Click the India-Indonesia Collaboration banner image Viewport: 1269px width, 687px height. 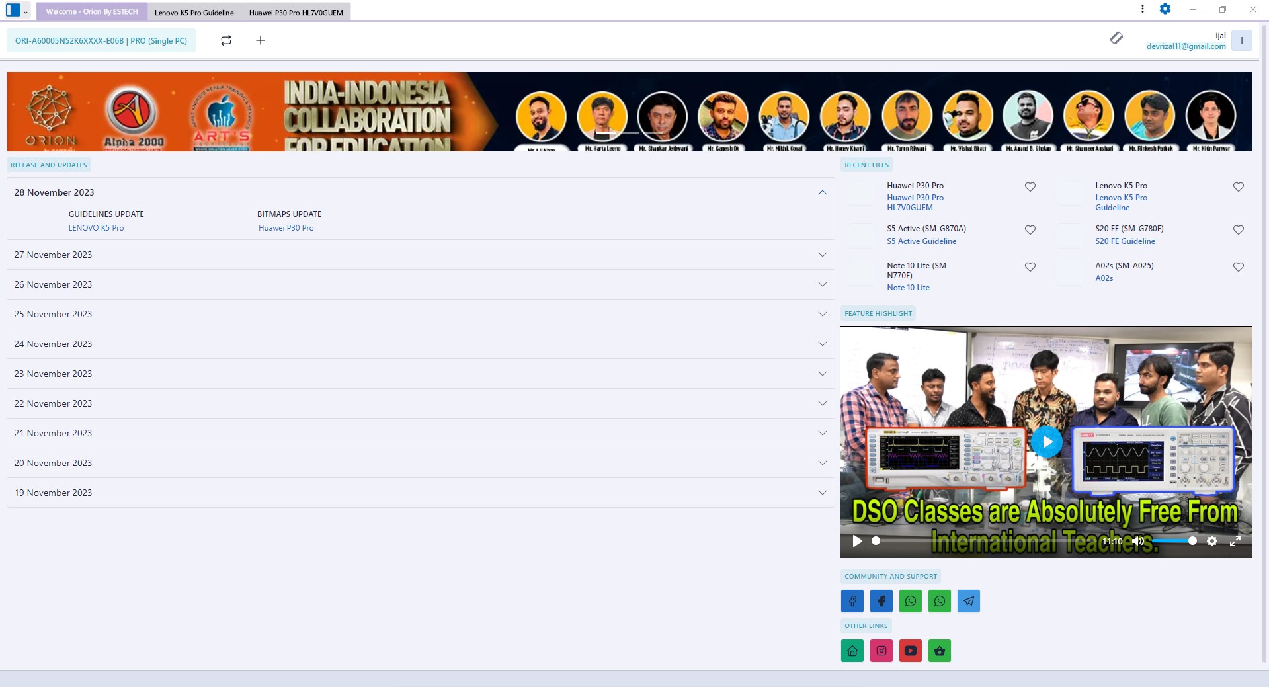pos(630,112)
